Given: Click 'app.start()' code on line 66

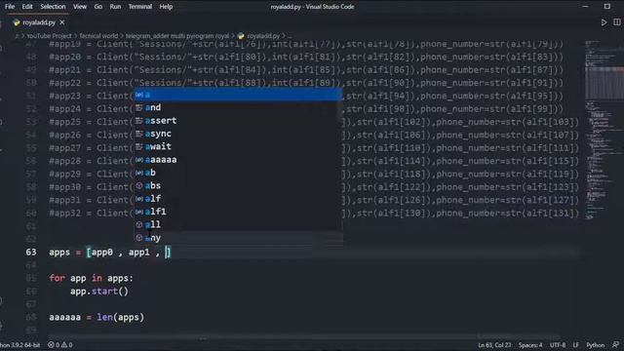Looking at the screenshot, I should [99, 292].
